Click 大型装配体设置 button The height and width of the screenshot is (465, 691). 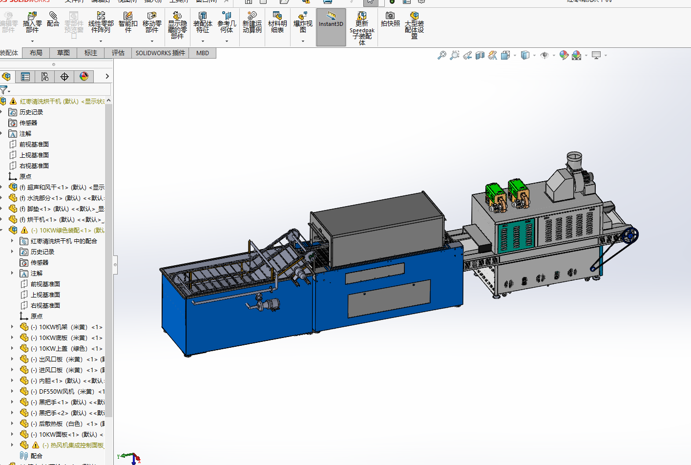tap(414, 26)
